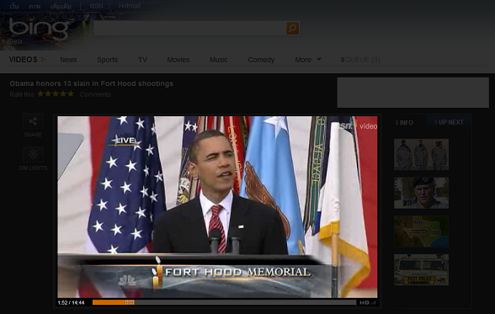Open the Comedy video category

click(x=261, y=60)
